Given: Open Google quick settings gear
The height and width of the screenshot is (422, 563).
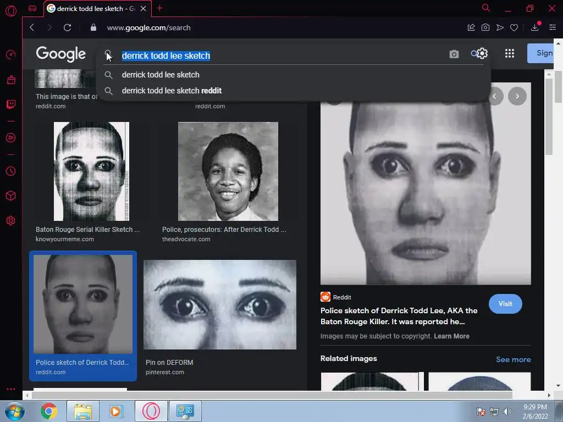Looking at the screenshot, I should [x=482, y=53].
